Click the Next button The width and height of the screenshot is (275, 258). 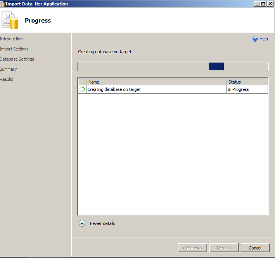(x=223, y=248)
